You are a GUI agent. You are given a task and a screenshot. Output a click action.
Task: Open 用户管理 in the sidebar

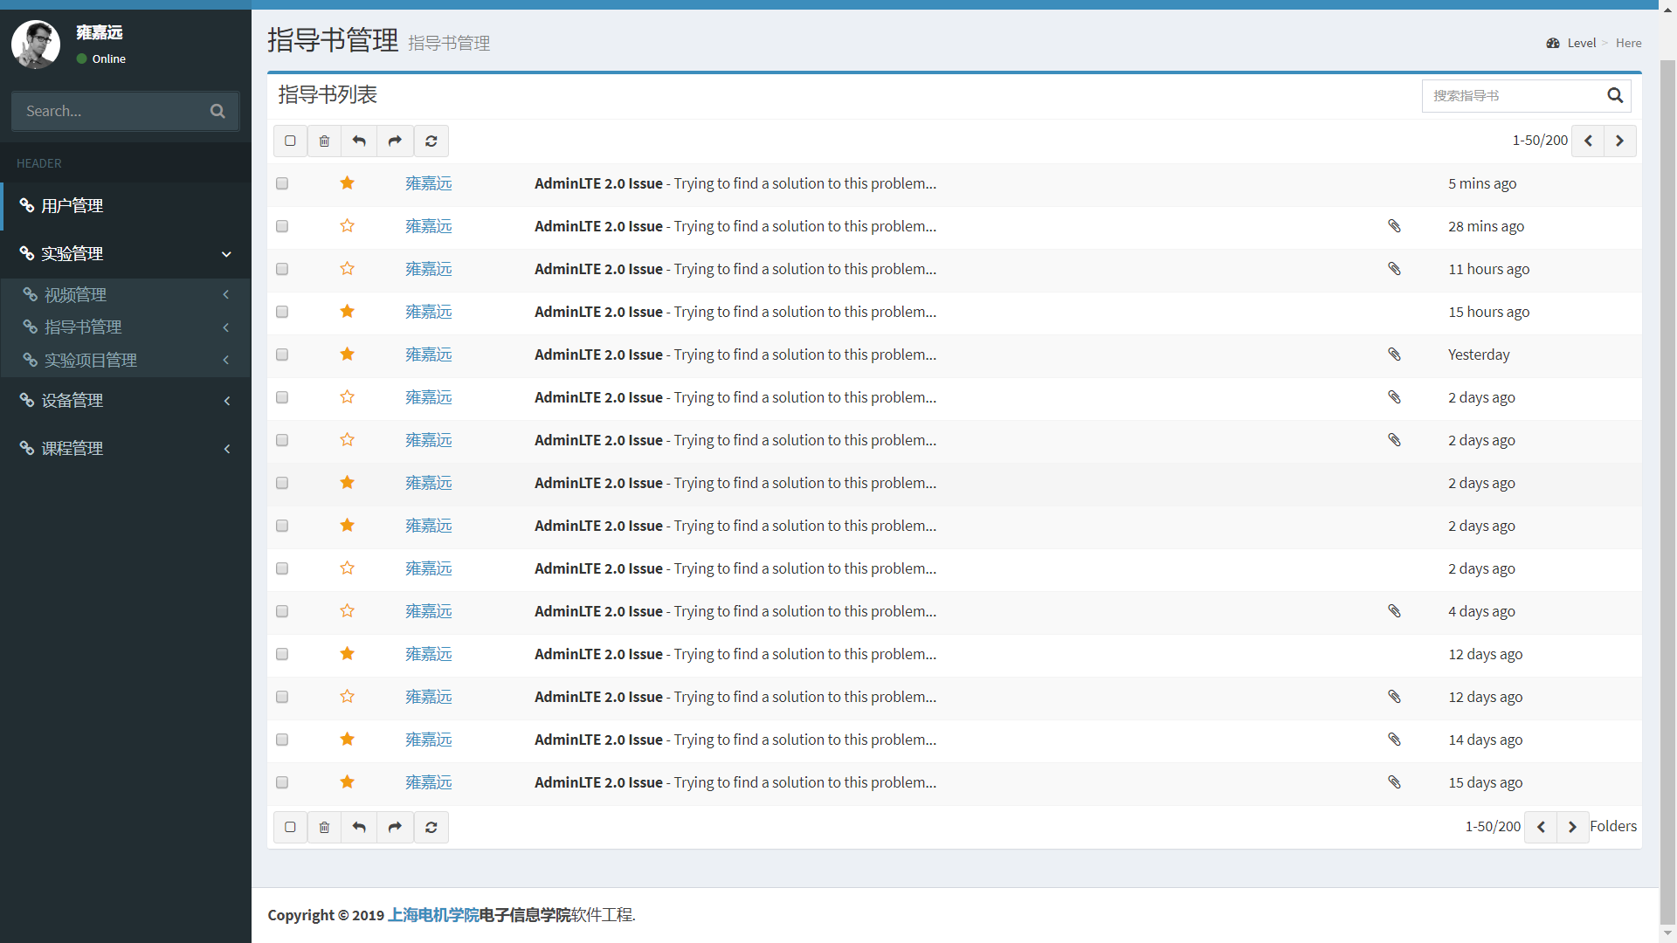pyautogui.click(x=73, y=206)
